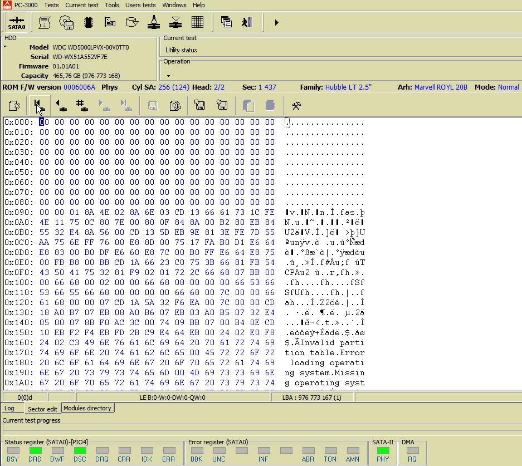The height and width of the screenshot is (466, 522).
Task: Click the LE B:0-W:0-DW:0-QW:0 status field
Action: point(173,398)
